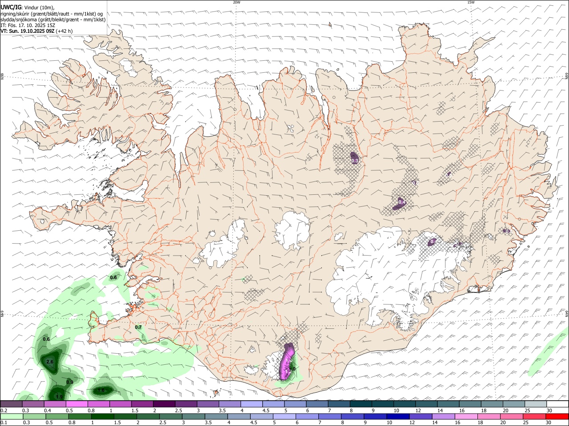569x426 pixels.
Task: Click the UWC/IG Vindur (10m) title text
Action: (28, 8)
